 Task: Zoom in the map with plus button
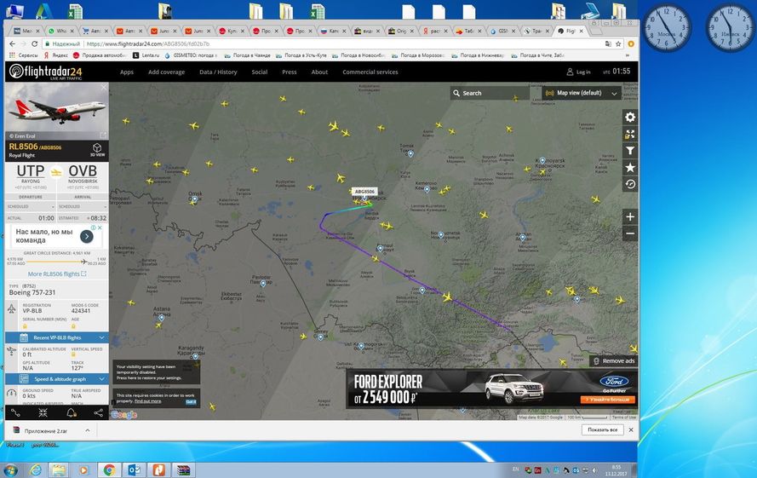630,216
